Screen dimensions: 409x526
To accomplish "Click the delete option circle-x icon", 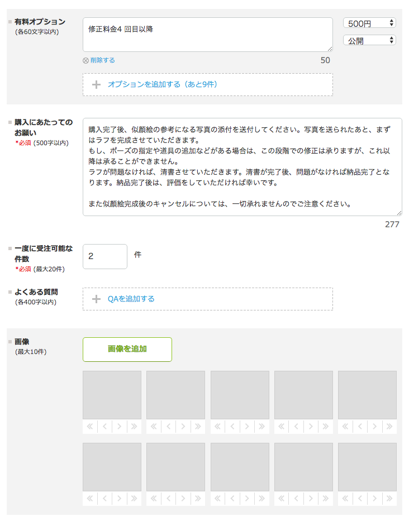I will [85, 60].
